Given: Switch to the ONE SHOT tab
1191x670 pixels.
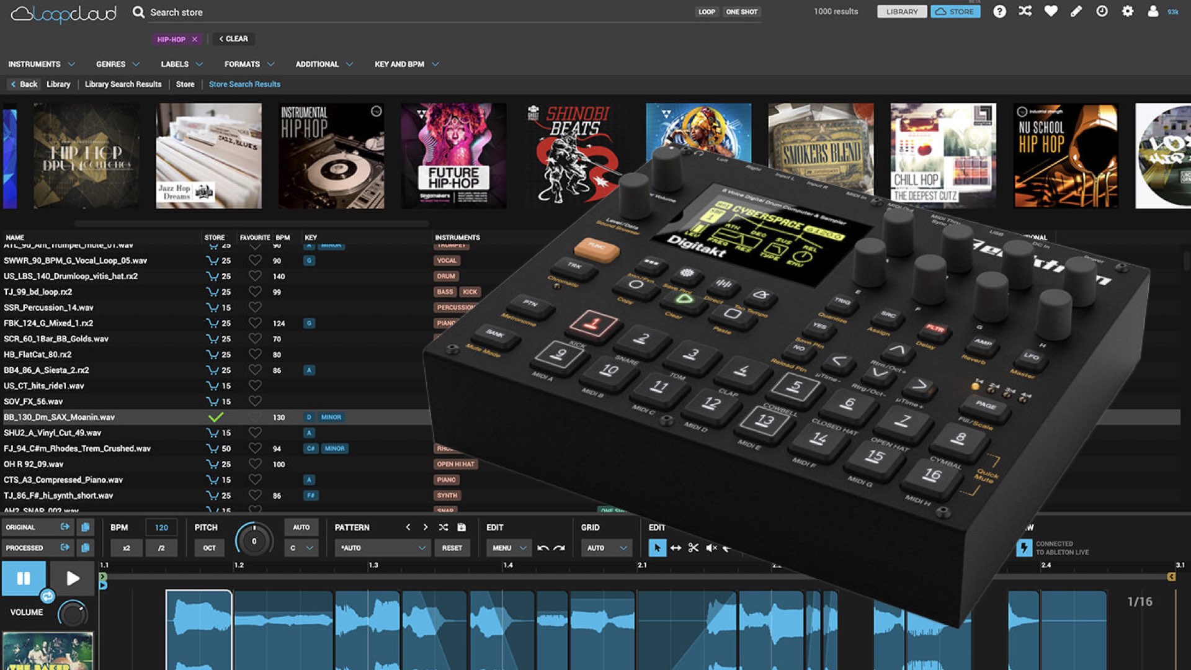Looking at the screenshot, I should pyautogui.click(x=741, y=12).
